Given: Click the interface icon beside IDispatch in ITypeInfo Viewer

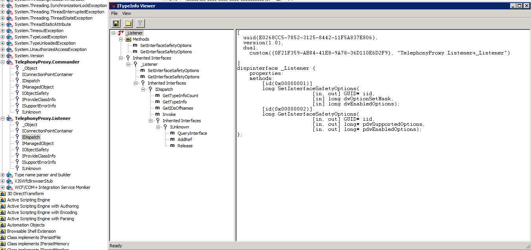Looking at the screenshot, I should click(150, 89).
